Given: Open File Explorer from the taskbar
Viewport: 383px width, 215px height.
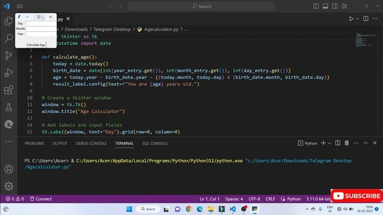Looking at the screenshot, I should point(211,209).
